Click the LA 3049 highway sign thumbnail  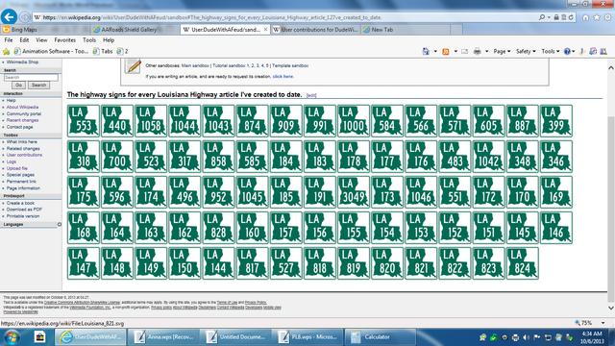pos(354,192)
